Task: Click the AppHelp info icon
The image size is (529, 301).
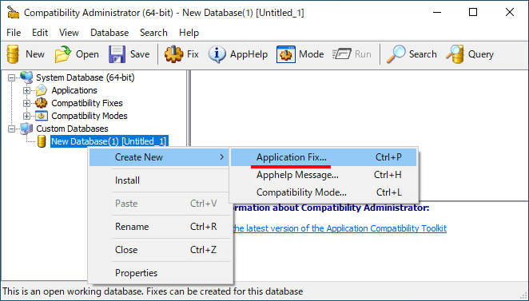Action: 217,54
